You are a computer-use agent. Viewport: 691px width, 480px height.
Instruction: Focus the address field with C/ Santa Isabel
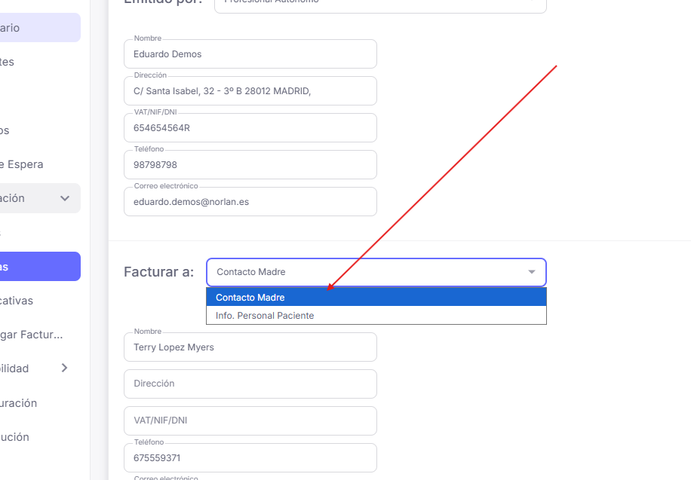coord(250,91)
